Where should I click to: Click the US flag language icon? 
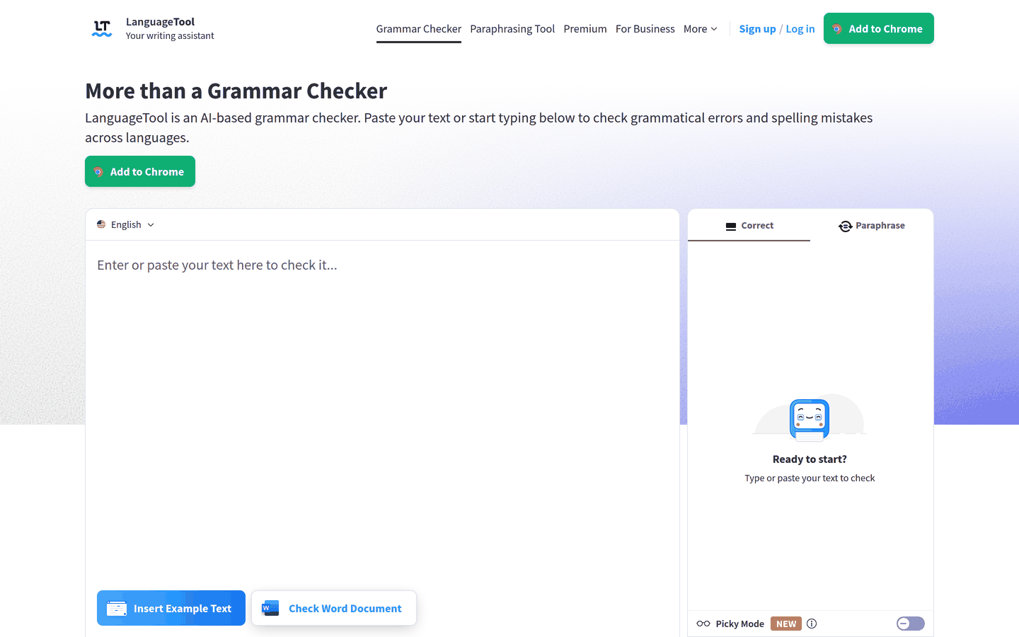tap(101, 224)
